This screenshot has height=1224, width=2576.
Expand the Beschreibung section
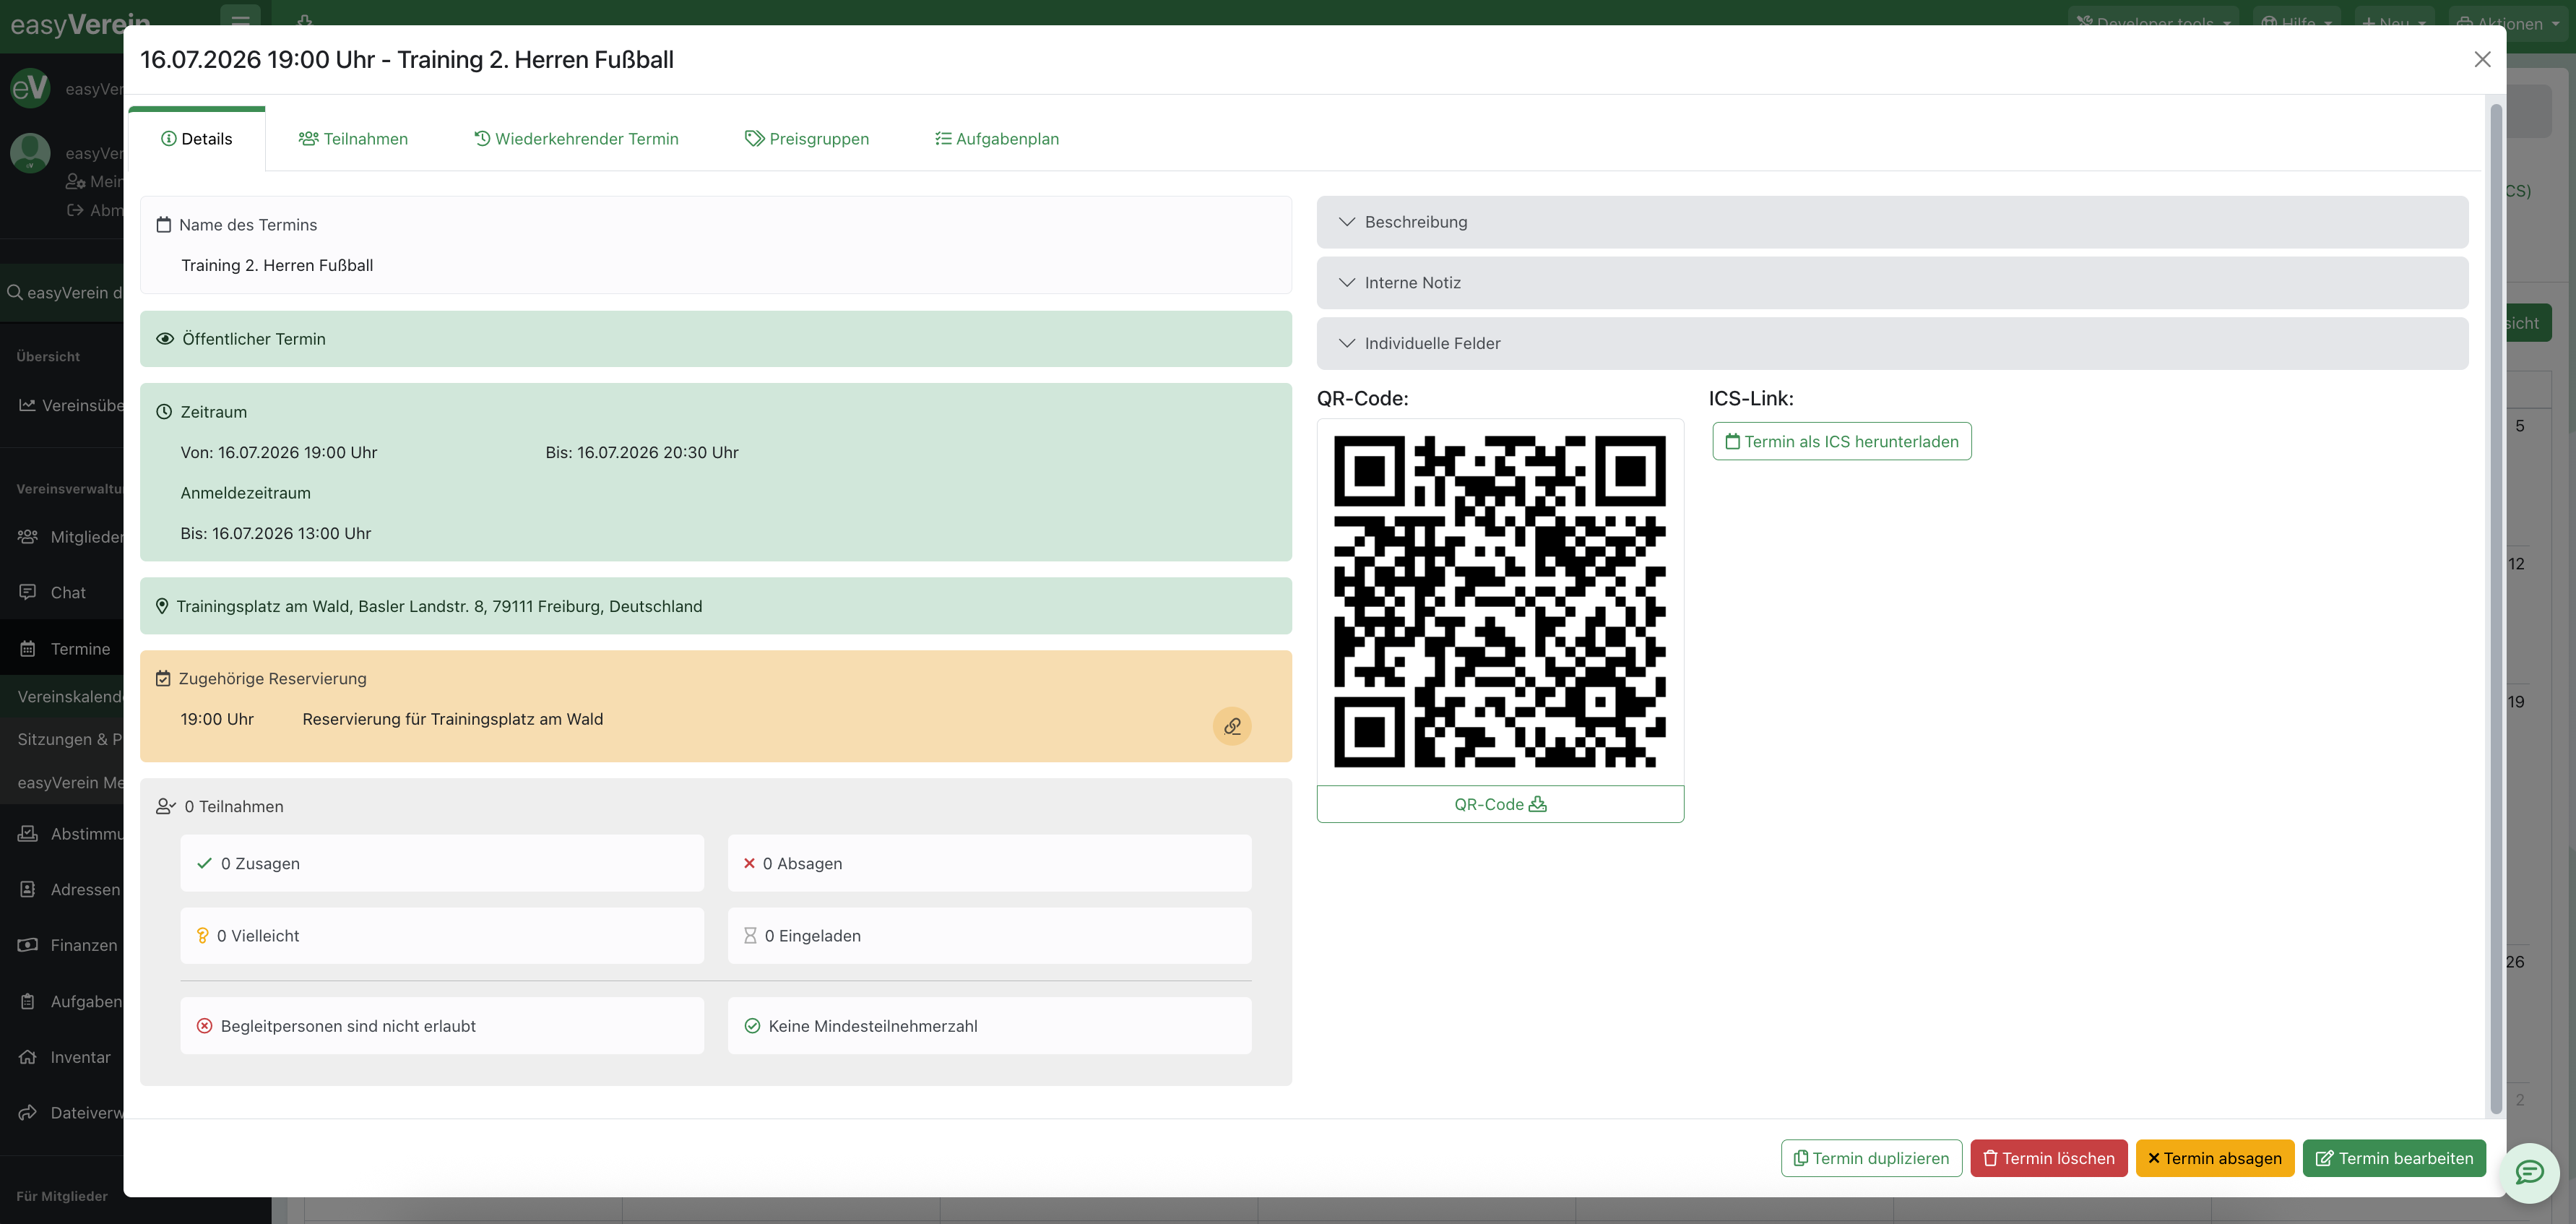1892,222
